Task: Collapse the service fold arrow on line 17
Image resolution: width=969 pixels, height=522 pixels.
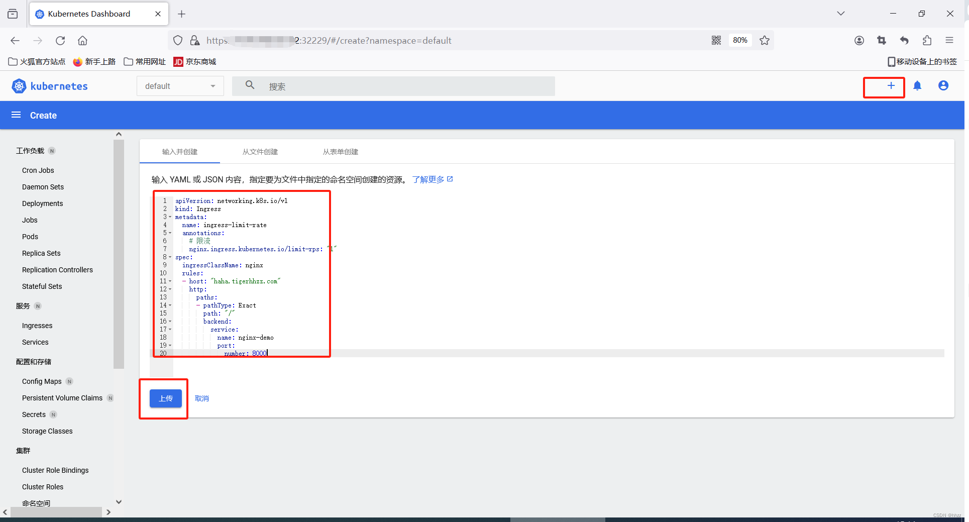Action: [170, 330]
